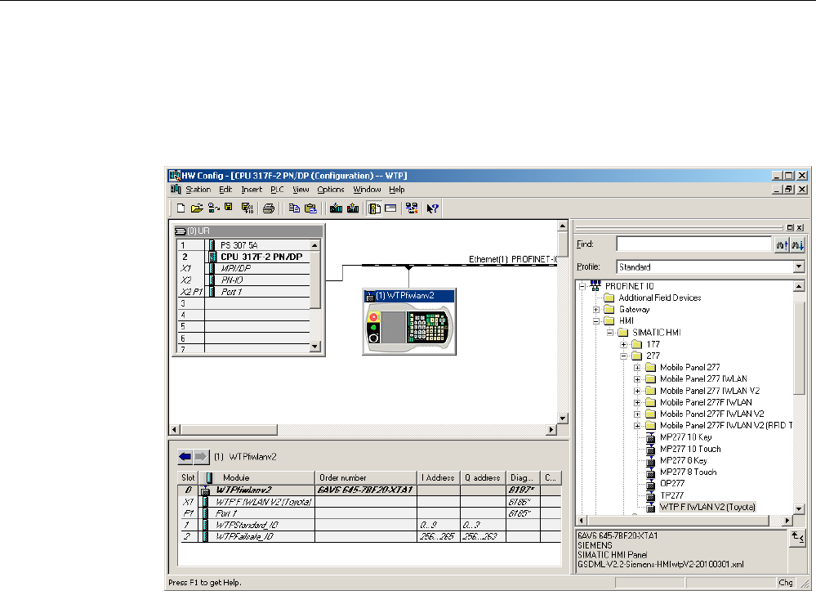Expand the Gateway folder in catalog
The height and width of the screenshot is (591, 816).
pyautogui.click(x=596, y=309)
